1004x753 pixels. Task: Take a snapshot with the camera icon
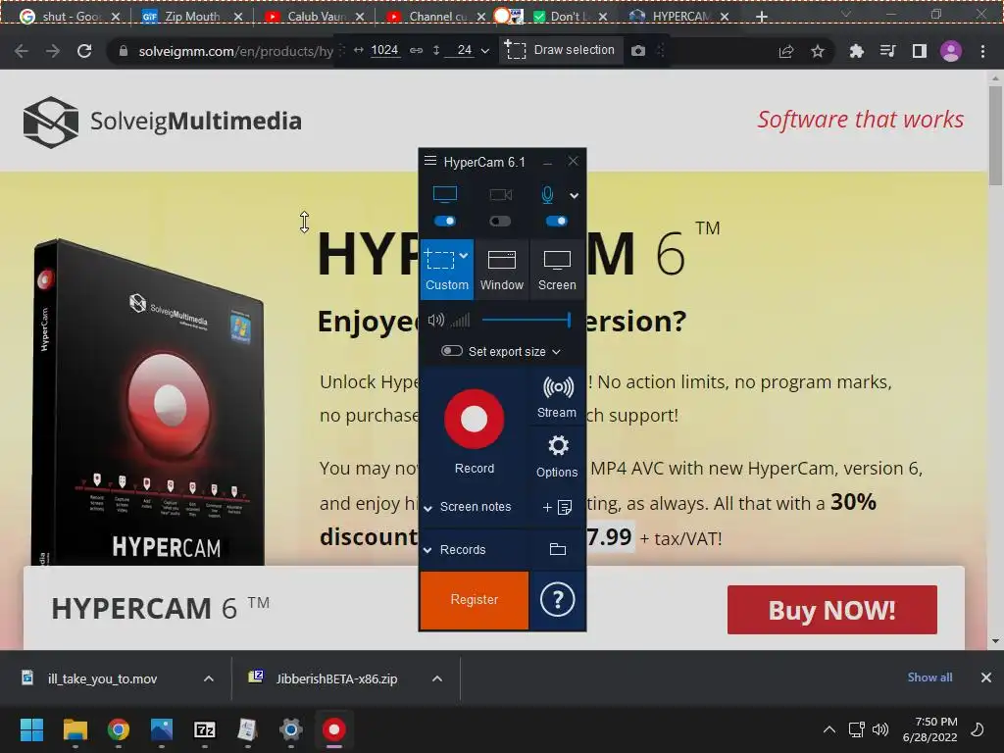coord(638,51)
